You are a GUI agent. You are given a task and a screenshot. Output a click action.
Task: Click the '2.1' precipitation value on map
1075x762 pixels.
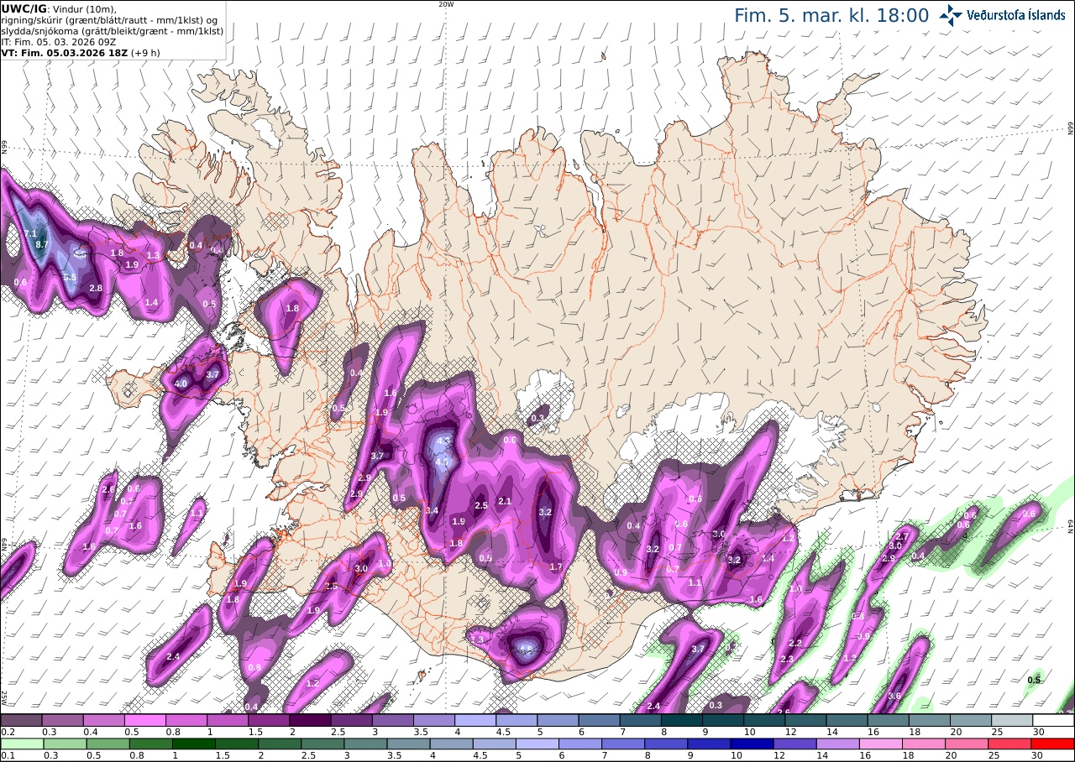click(x=505, y=501)
